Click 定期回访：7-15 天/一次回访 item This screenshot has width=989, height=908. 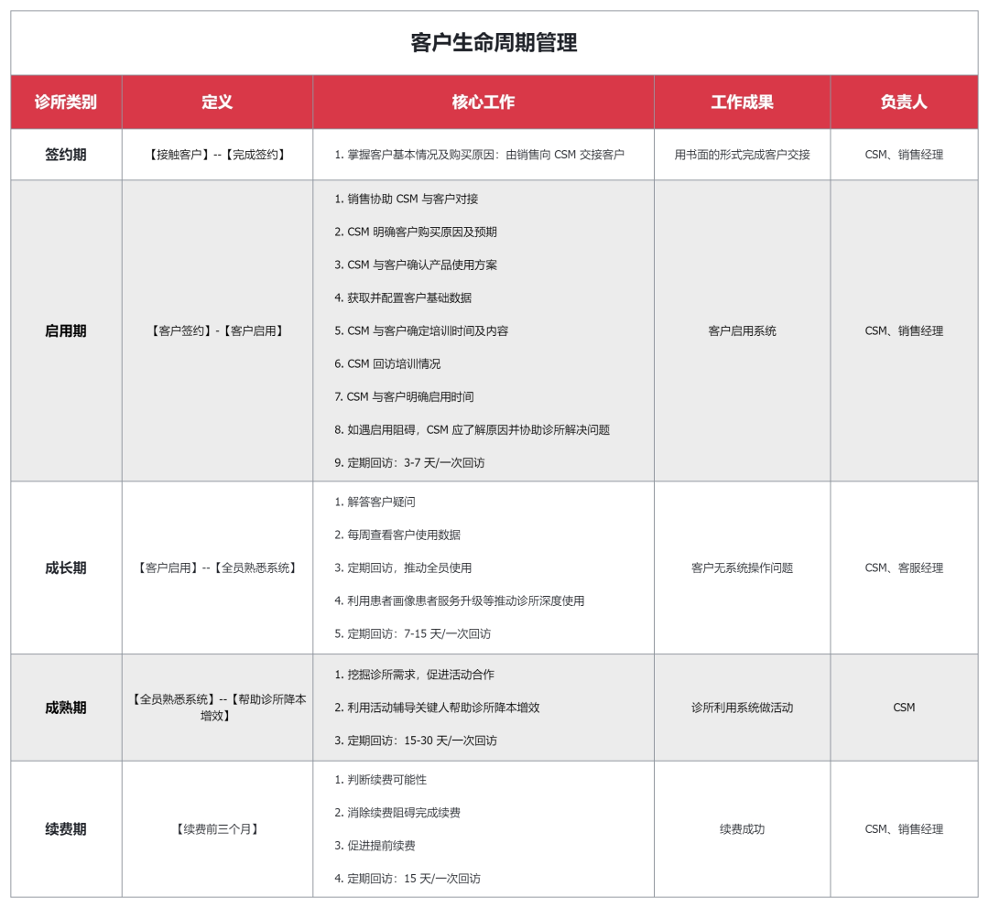tap(412, 633)
